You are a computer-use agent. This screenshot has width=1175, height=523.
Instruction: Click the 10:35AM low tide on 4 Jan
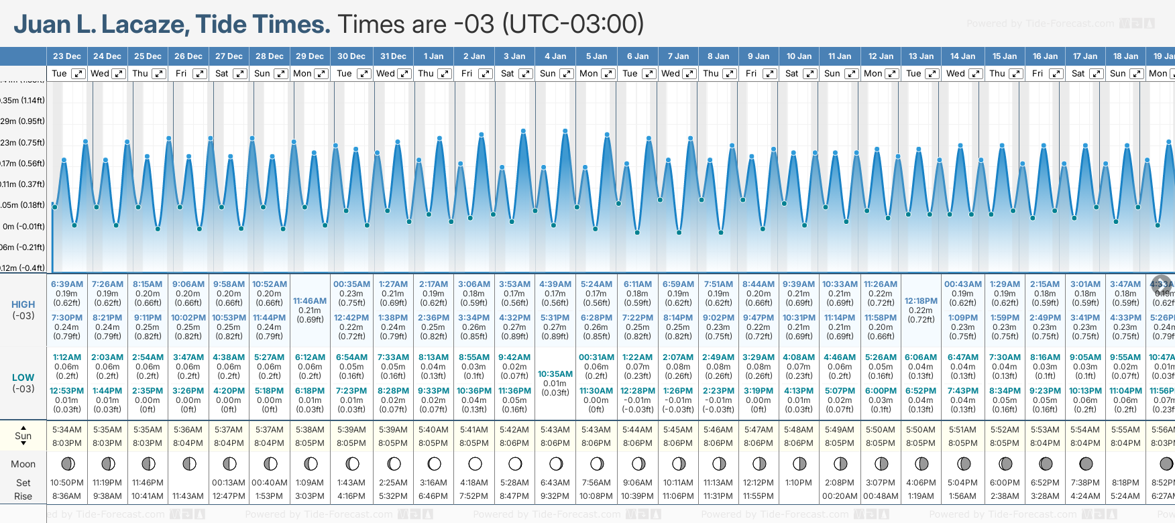point(555,374)
